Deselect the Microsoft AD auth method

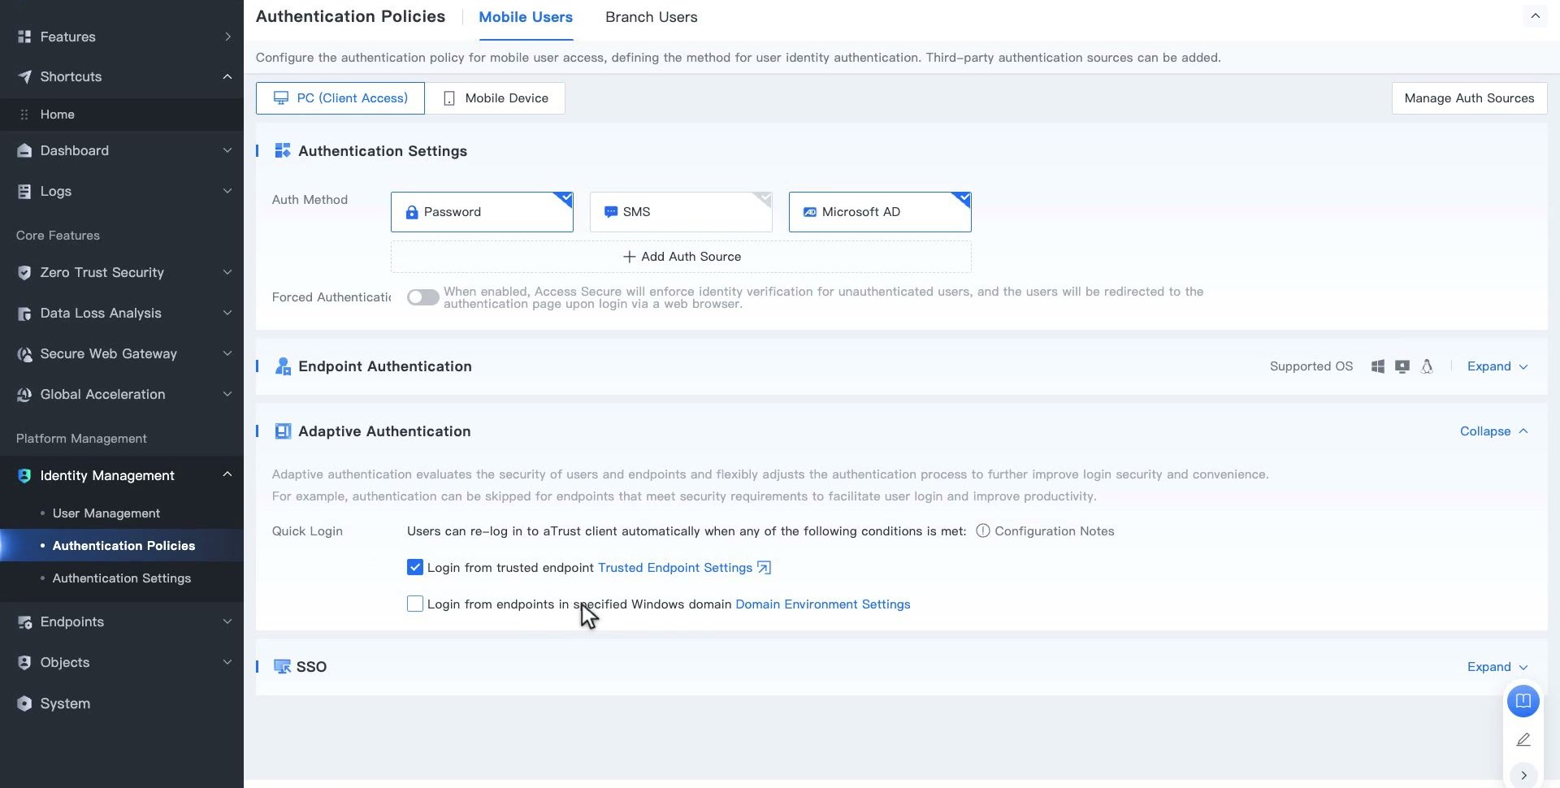[x=880, y=212]
